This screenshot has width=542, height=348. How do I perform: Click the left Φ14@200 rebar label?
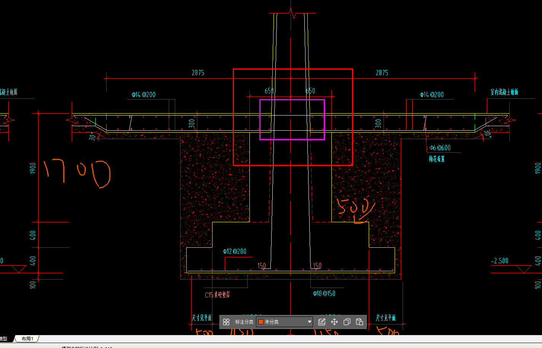(144, 95)
